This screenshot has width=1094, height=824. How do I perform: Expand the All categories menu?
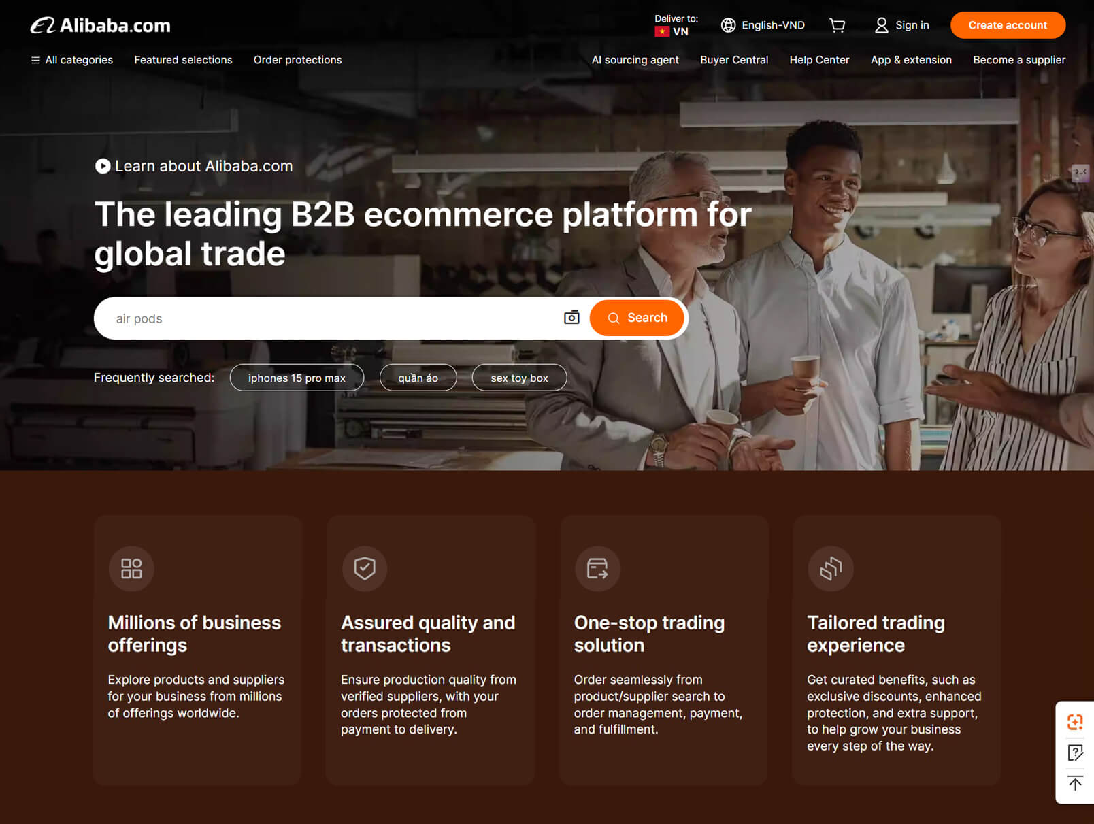(x=72, y=60)
